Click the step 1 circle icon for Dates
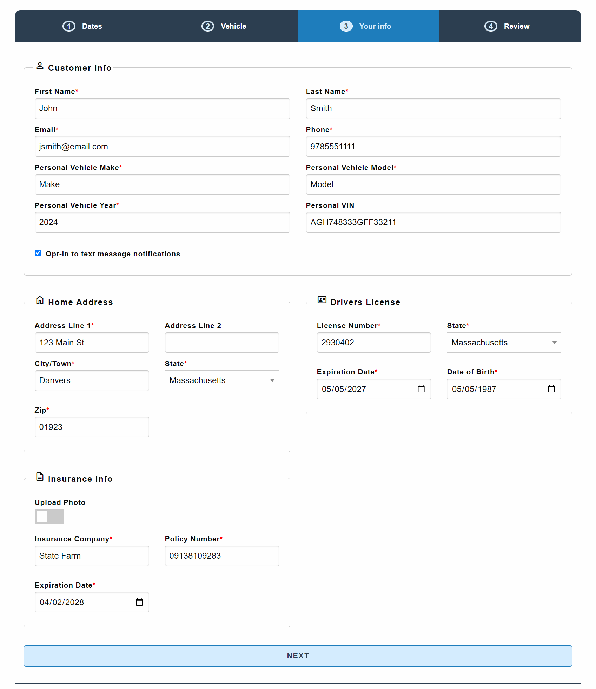Image resolution: width=596 pixels, height=689 pixels. pyautogui.click(x=69, y=26)
